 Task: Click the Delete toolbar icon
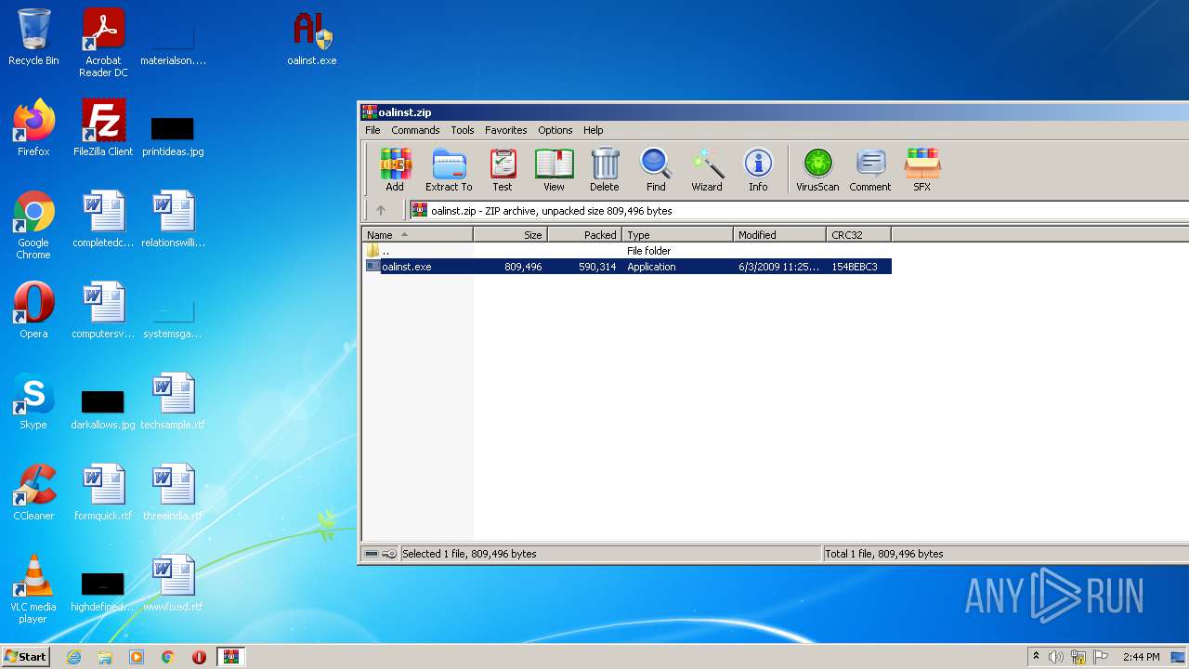coord(604,169)
